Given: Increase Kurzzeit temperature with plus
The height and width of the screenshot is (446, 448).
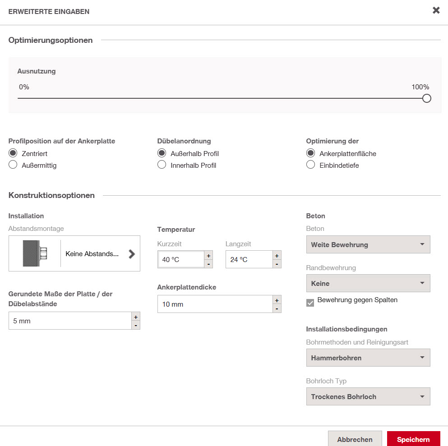Looking at the screenshot, I should click(208, 256).
